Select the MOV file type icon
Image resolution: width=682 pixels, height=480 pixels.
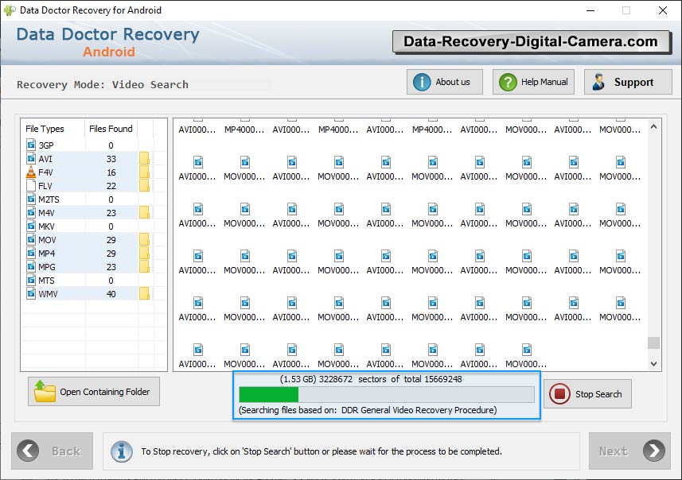tap(31, 239)
